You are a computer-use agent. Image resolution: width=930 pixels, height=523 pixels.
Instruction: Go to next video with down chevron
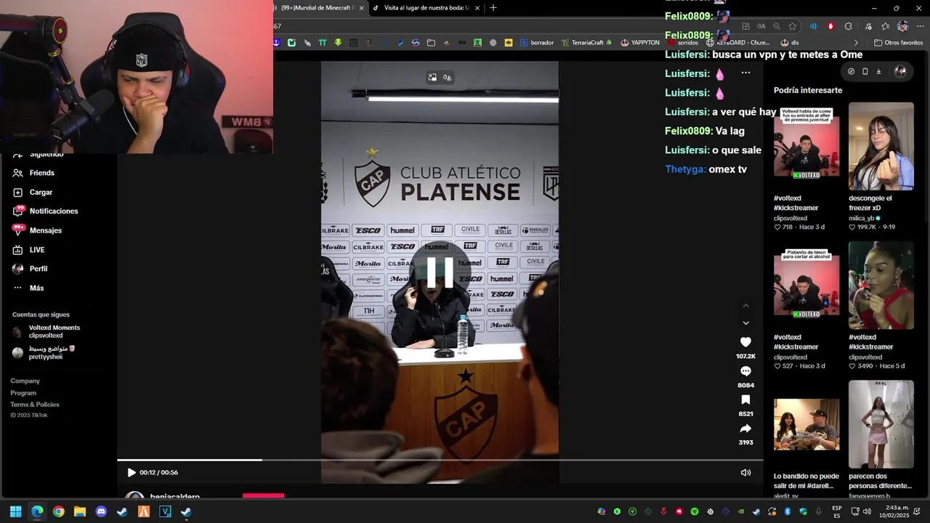pos(745,323)
